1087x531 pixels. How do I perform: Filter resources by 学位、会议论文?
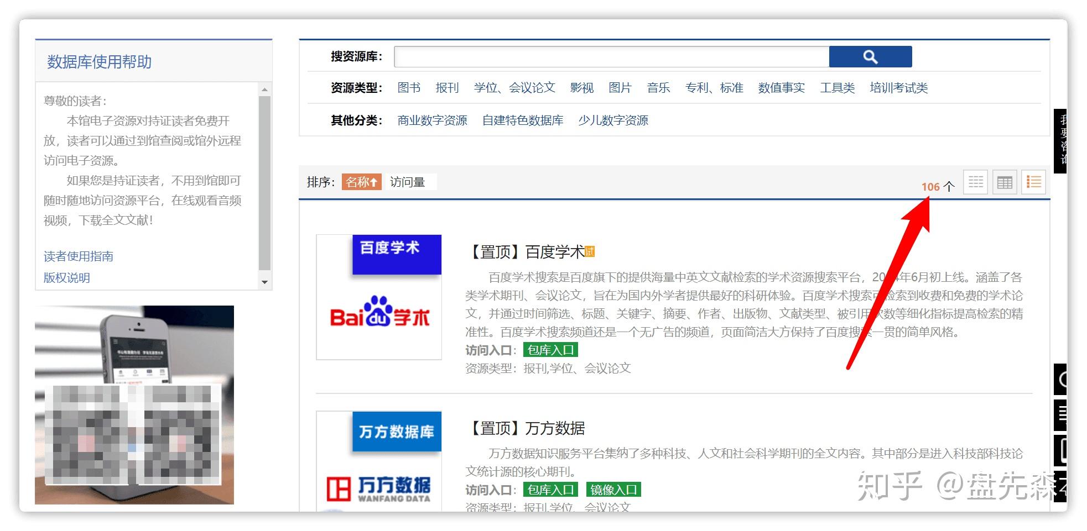click(514, 88)
